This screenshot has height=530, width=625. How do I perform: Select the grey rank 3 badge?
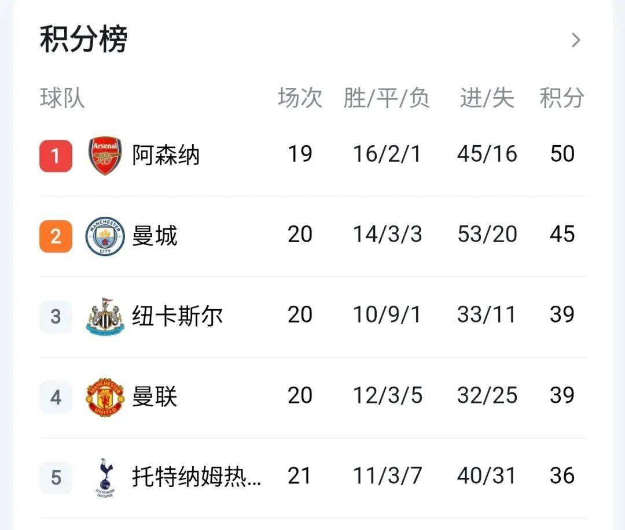56,317
